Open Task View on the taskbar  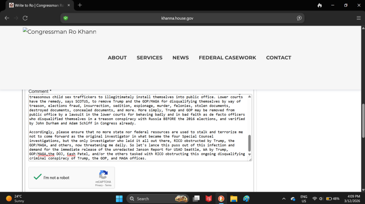click(196, 199)
